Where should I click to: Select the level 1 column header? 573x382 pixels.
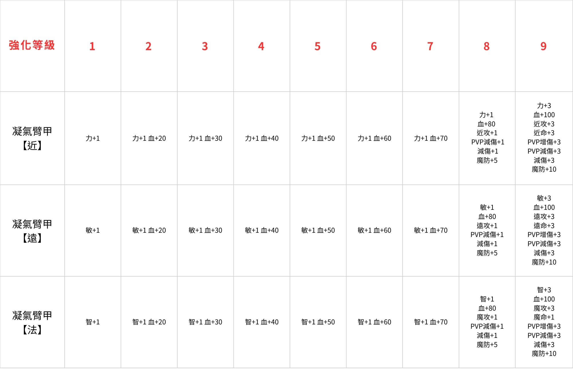point(93,46)
